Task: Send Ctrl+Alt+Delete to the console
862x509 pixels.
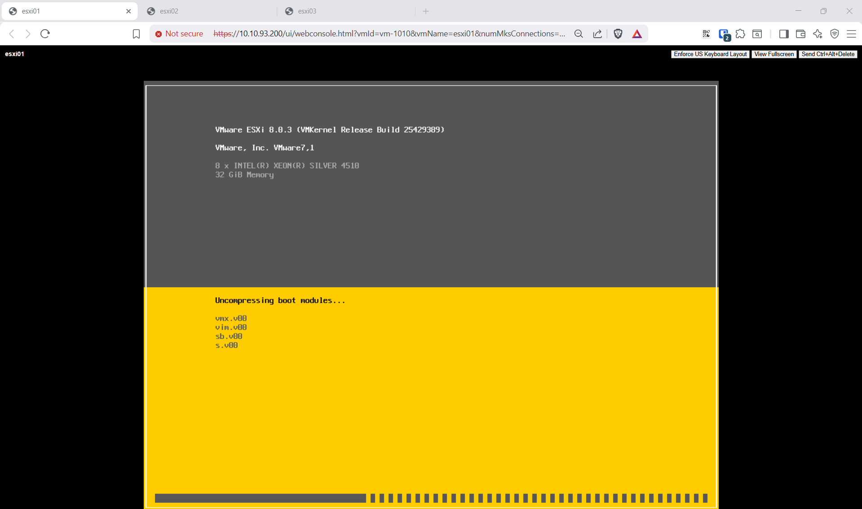Action: [828, 54]
